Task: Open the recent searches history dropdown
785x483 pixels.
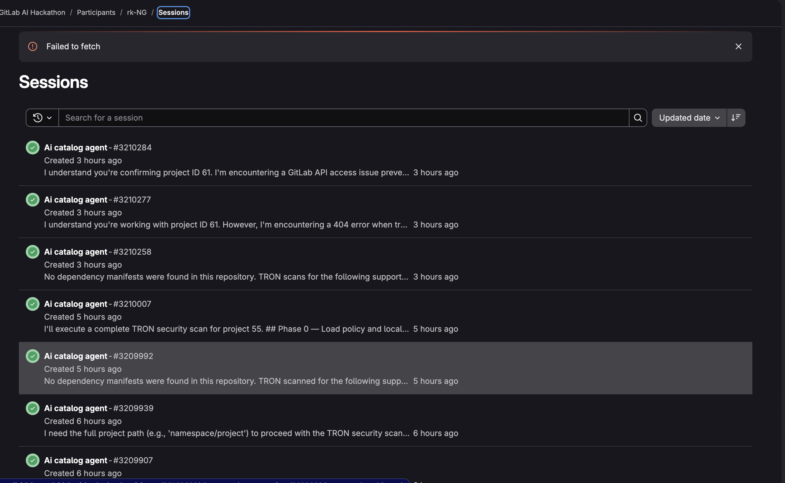Action: point(42,118)
